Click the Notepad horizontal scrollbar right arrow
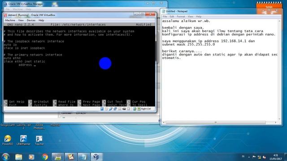The height and width of the screenshot is (161, 287). (276, 122)
